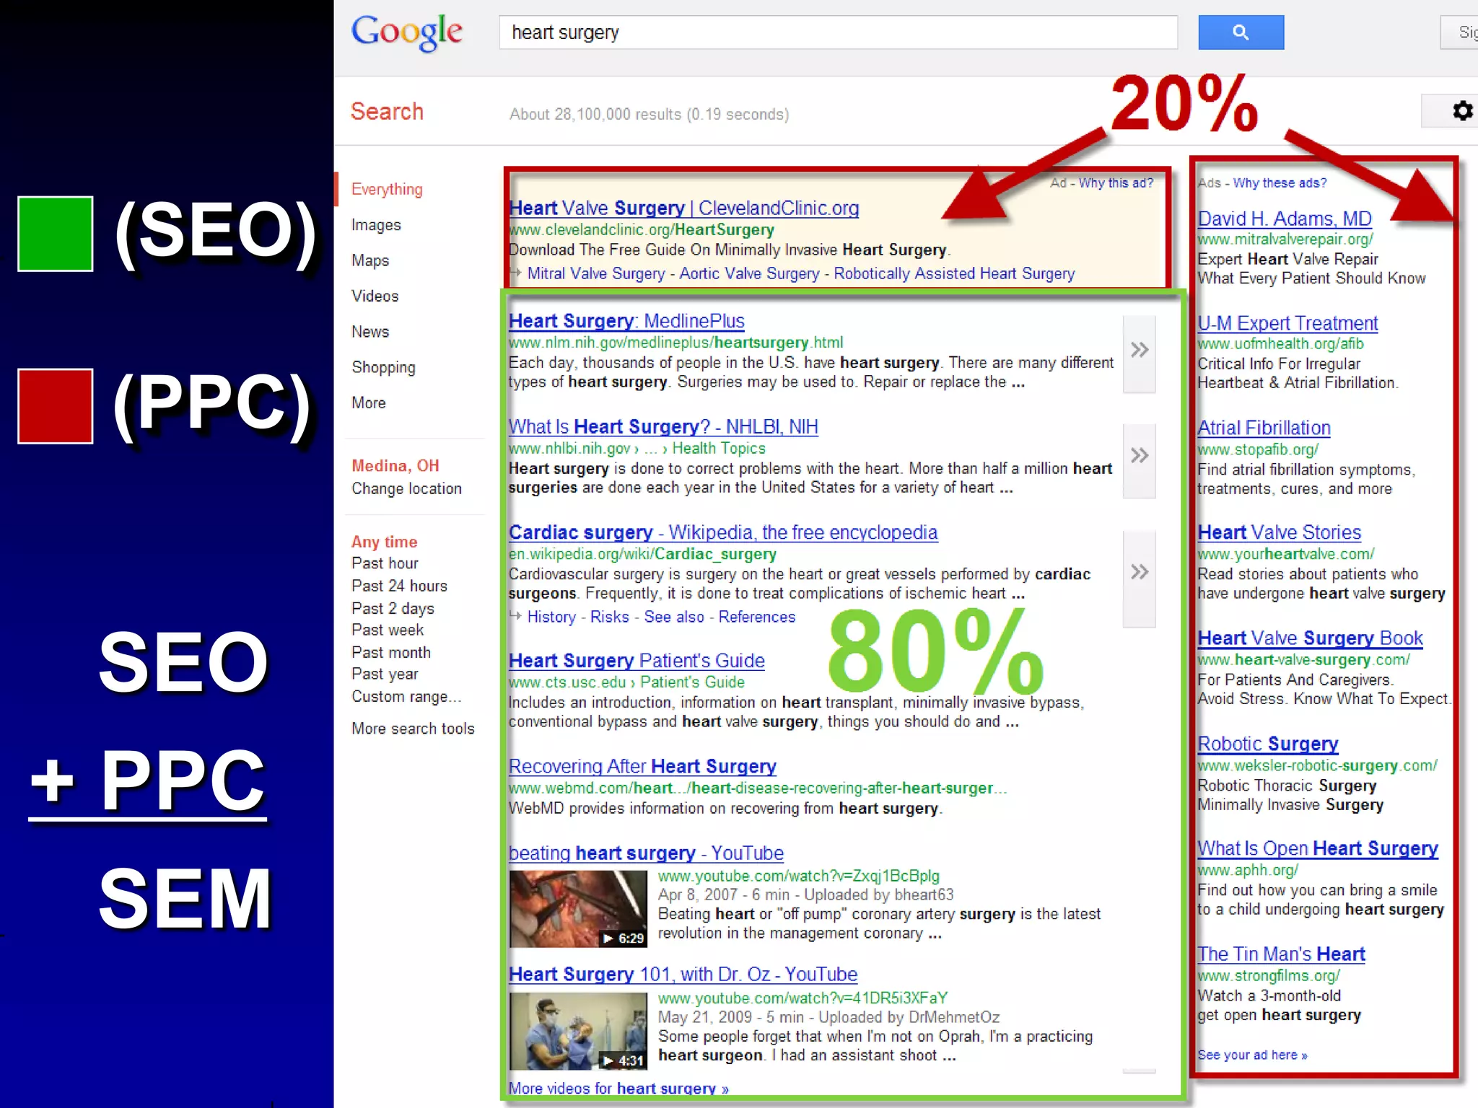This screenshot has height=1108, width=1478.
Task: Select the Images filter
Action: [376, 225]
